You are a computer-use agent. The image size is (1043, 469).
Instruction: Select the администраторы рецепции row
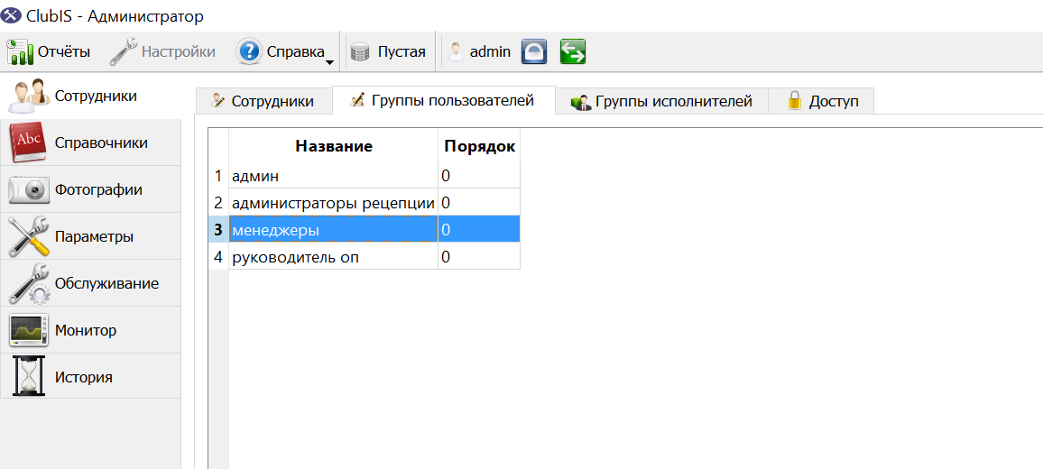(x=333, y=203)
